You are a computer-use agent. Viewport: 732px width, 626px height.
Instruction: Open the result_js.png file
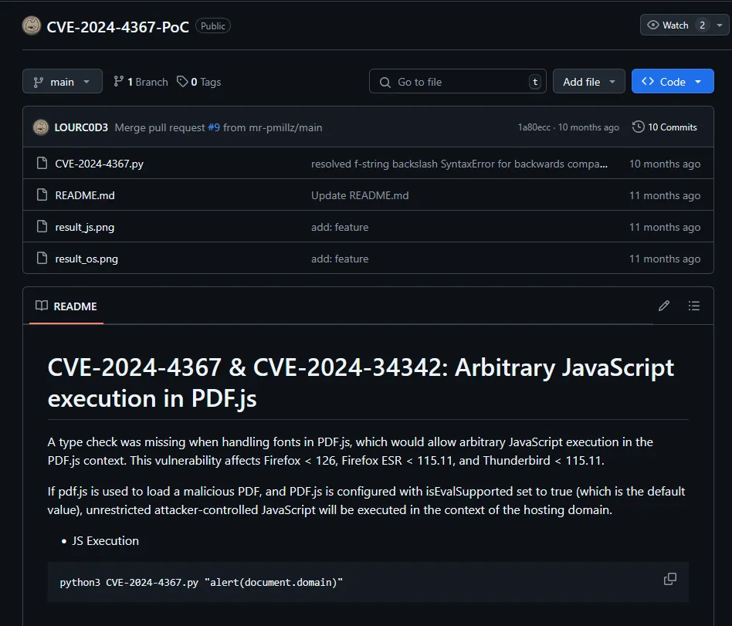(84, 228)
